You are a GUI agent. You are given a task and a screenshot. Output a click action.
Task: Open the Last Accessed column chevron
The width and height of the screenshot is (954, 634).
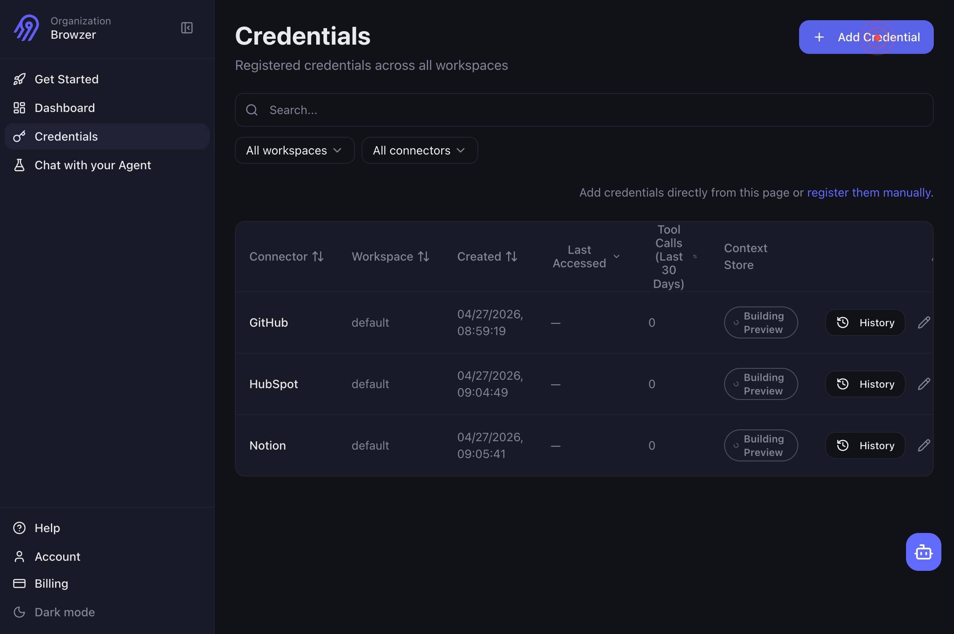tap(616, 256)
